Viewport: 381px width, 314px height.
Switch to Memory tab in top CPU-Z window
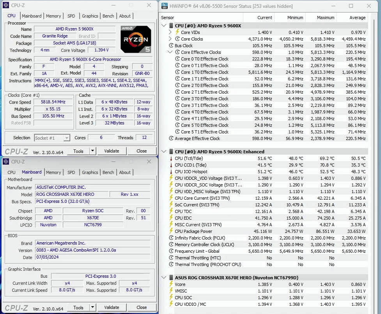tap(53, 16)
